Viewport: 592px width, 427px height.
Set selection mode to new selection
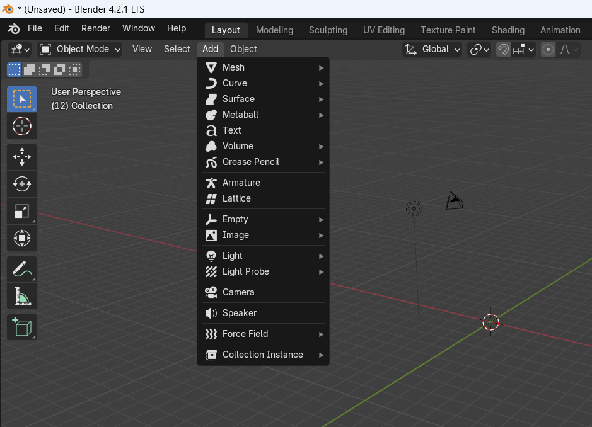15,70
